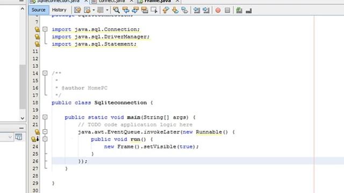Click hint lightbulb beside import java.sql.Statement

(x=37, y=44)
